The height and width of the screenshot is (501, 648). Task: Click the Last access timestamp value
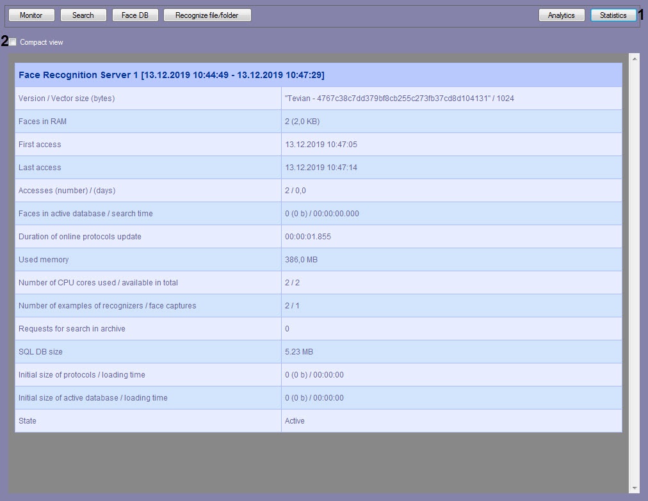click(x=321, y=168)
